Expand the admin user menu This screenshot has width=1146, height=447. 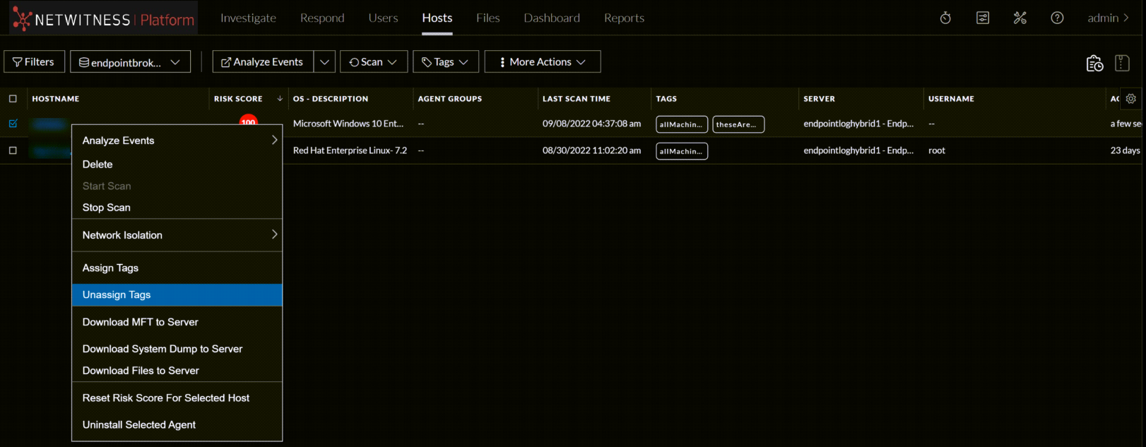point(1108,18)
